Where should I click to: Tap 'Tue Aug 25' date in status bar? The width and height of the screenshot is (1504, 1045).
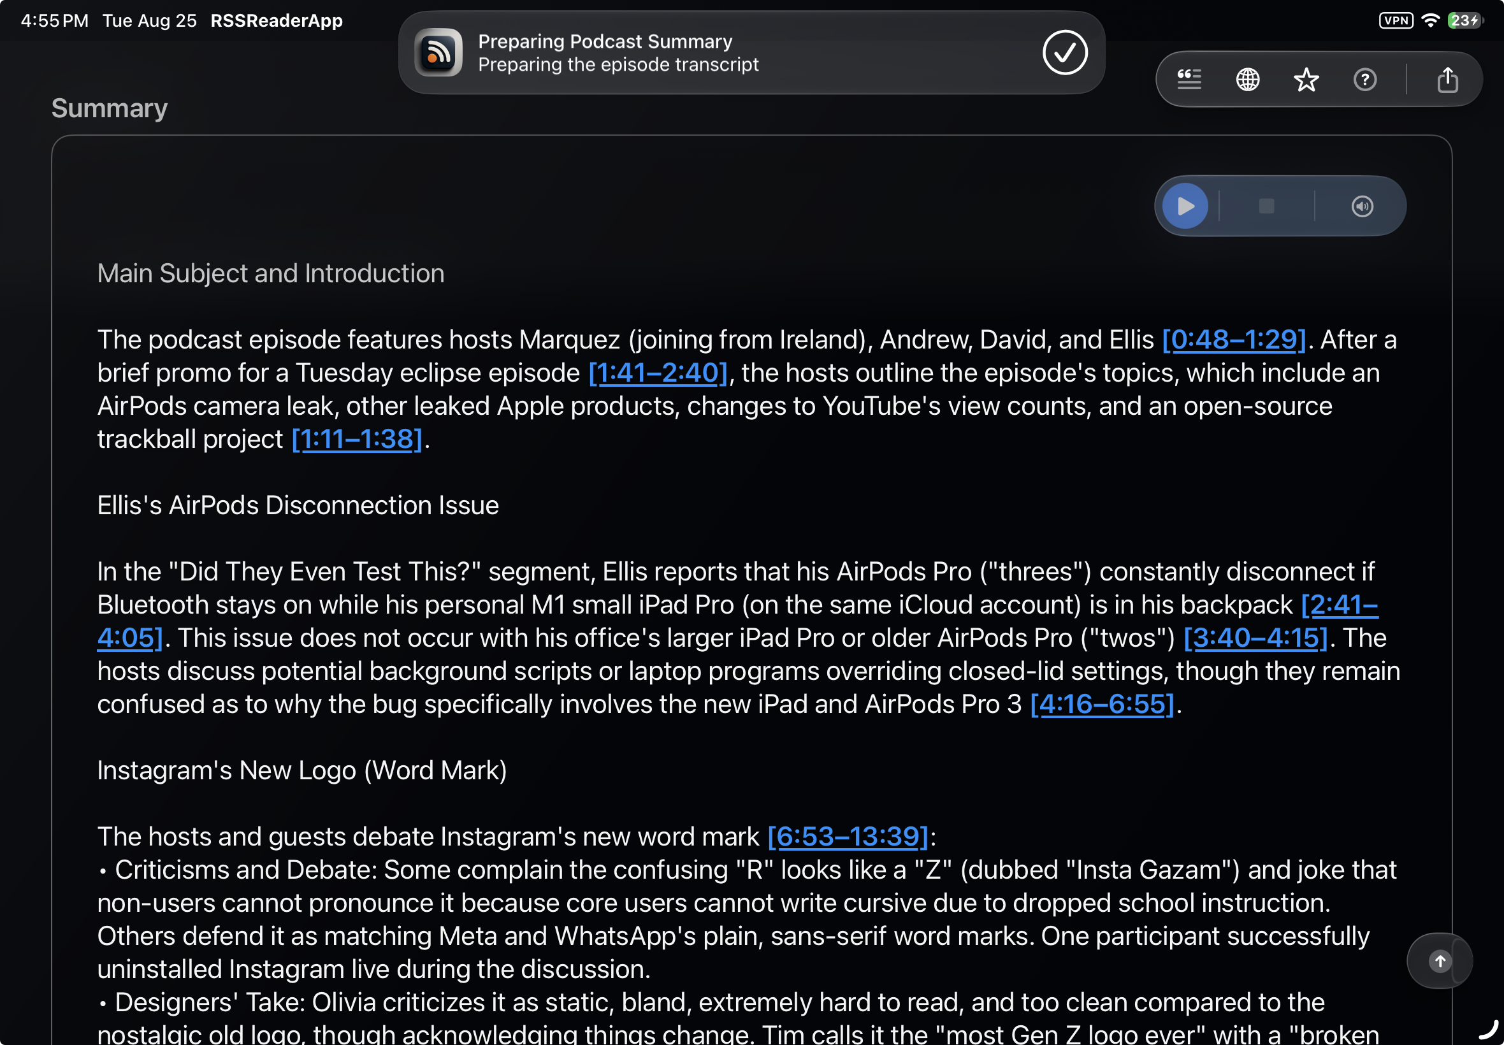tap(149, 20)
